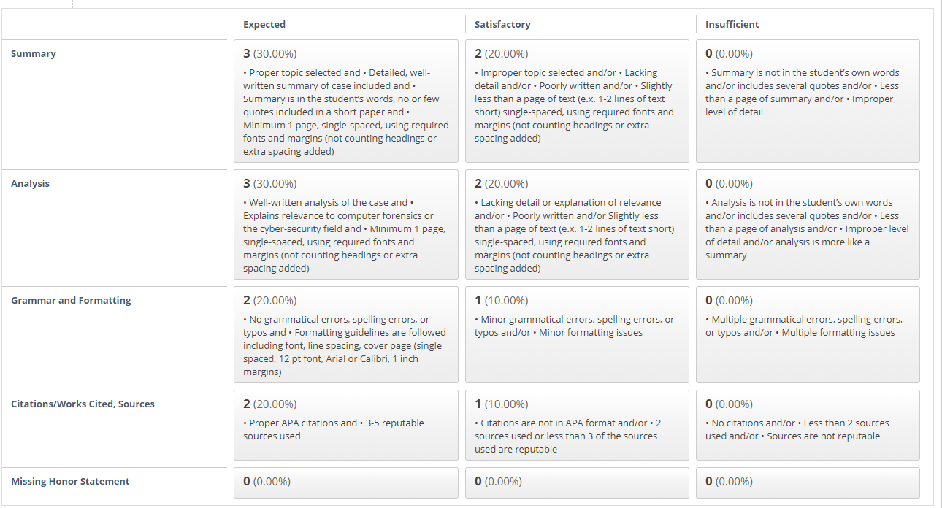942x508 pixels.
Task: Click Insufficient cell in Missing Honor Statement row
Action: point(807,482)
